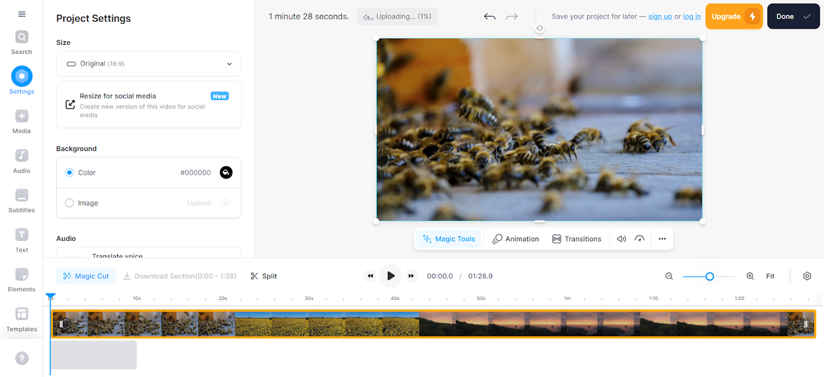Open the hamburger menu
The image size is (824, 377).
click(21, 14)
